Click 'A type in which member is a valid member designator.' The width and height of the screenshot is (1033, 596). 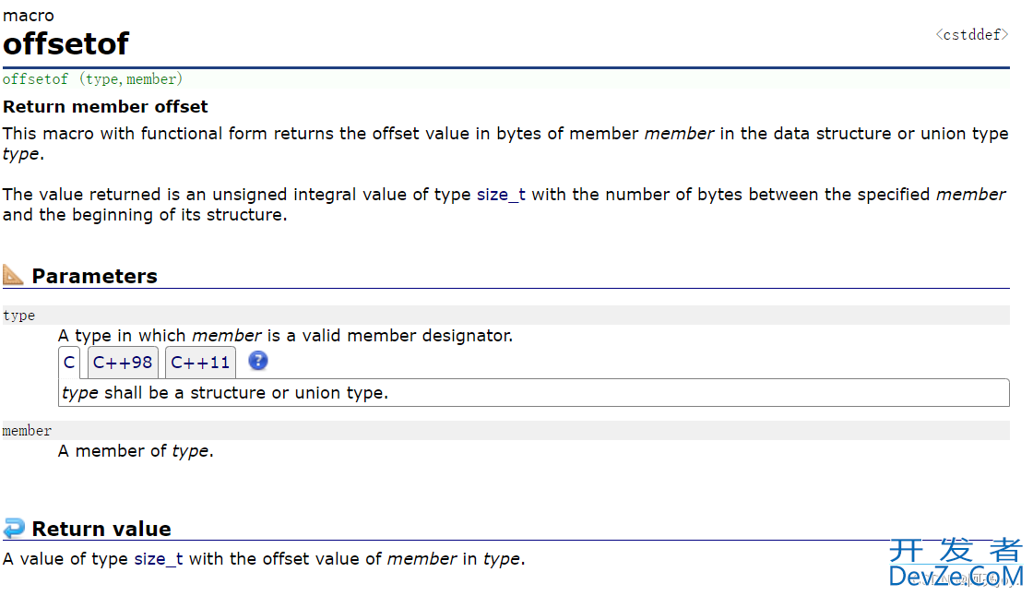[x=285, y=336]
